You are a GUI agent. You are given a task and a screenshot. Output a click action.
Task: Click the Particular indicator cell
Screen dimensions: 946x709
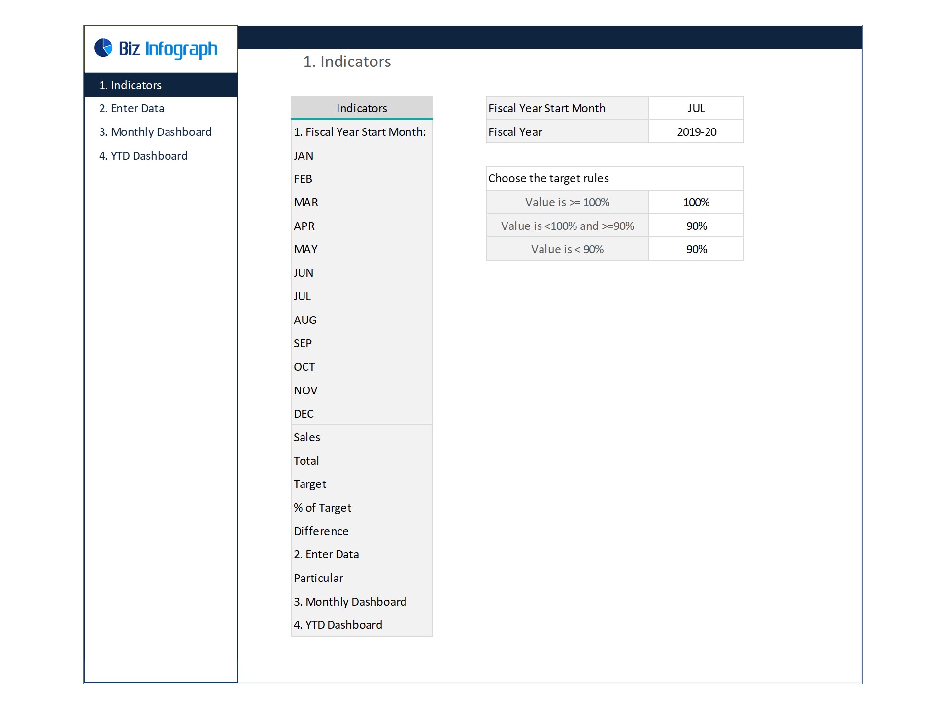pyautogui.click(x=362, y=578)
